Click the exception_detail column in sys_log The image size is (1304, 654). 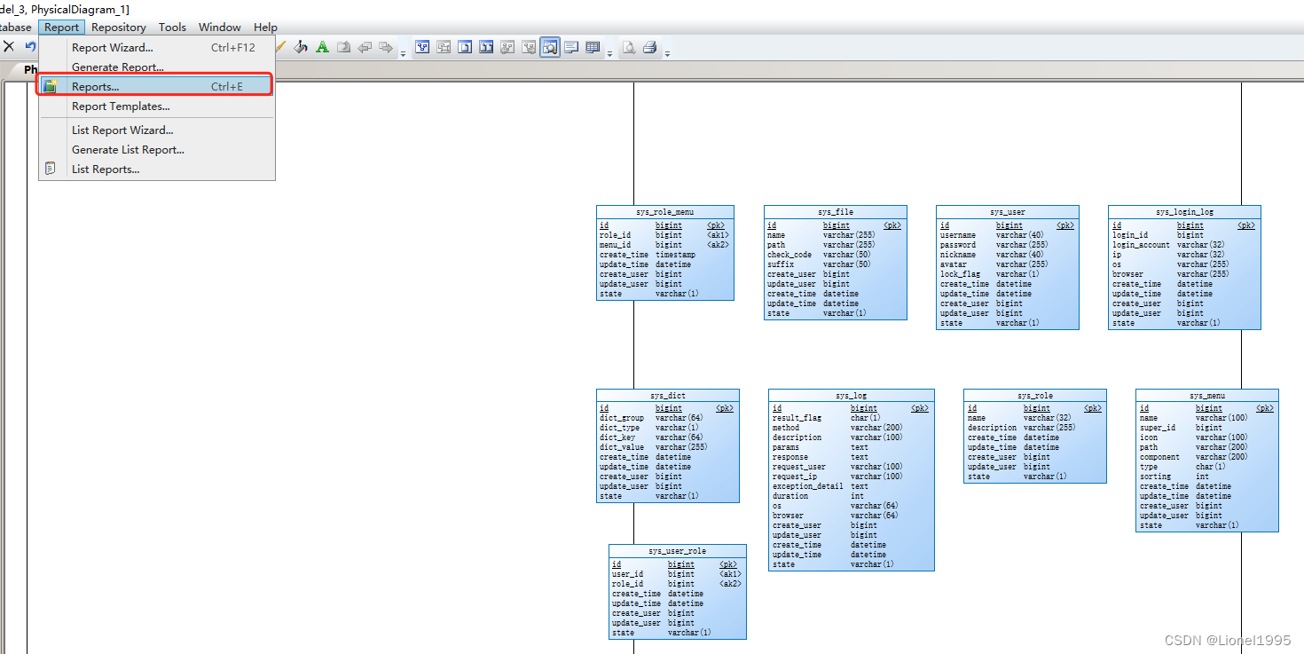tap(808, 486)
